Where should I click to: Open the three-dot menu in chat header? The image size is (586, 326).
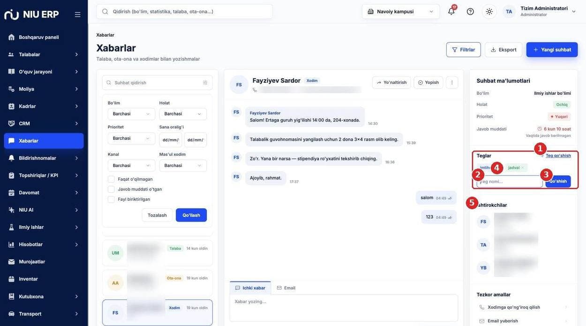pos(452,83)
